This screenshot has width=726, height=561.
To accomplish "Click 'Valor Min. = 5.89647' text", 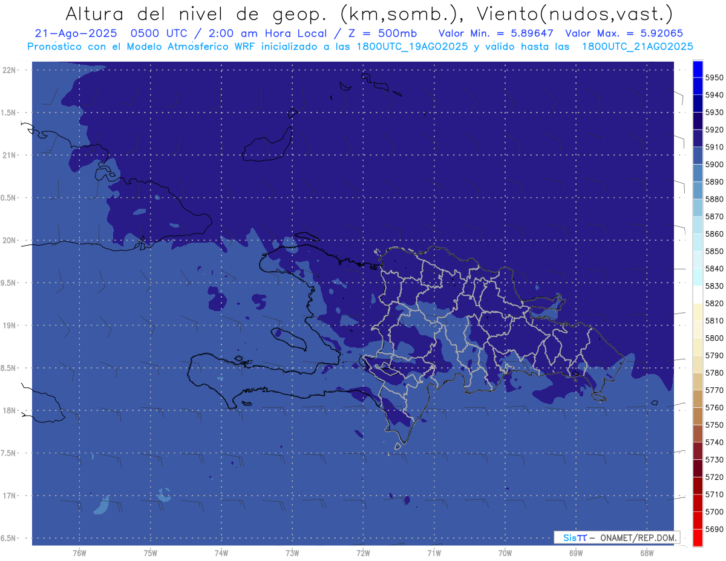I will [495, 33].
